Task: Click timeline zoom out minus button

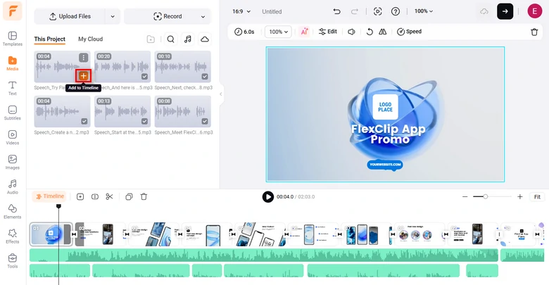Action: [x=465, y=197]
